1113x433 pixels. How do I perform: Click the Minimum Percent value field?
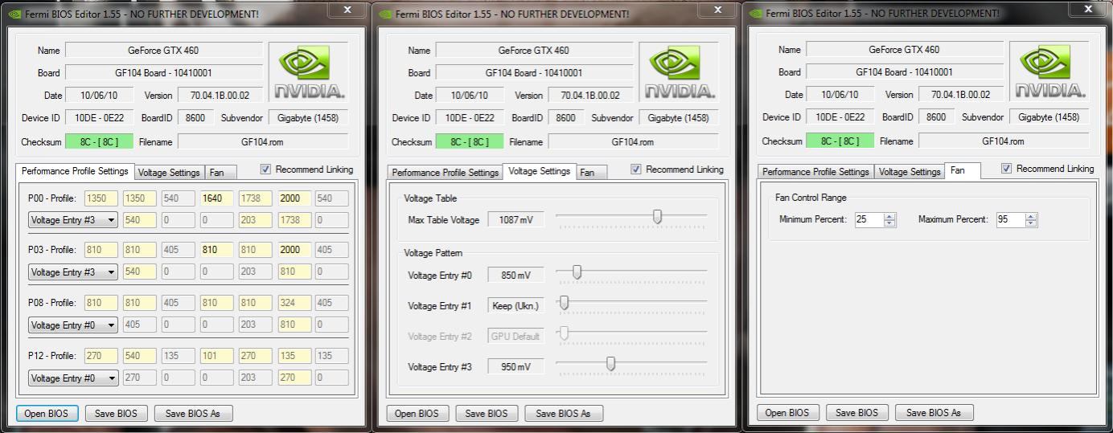pos(869,219)
